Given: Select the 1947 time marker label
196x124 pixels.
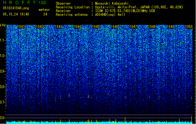Looking at the screenshot, I should (x=133, y=27).
